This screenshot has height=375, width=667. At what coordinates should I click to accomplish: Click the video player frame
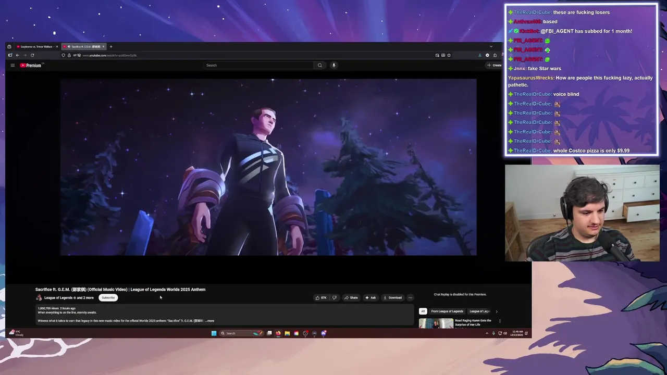[268, 167]
